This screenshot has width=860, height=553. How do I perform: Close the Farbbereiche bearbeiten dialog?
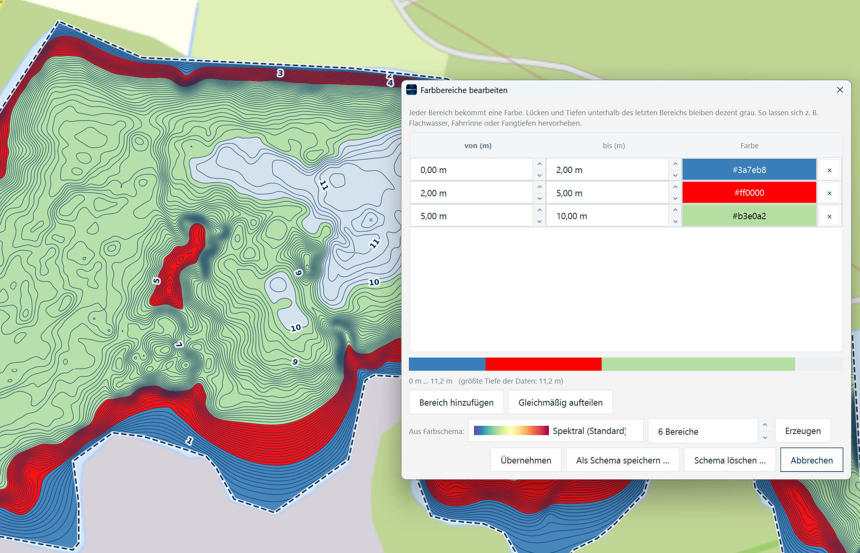[840, 90]
